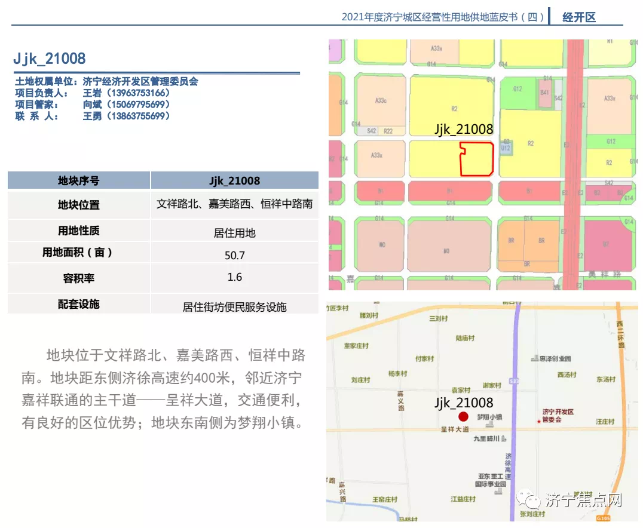Click 江益庄村 village label
This screenshot has width=643, height=528.
[x=463, y=499]
